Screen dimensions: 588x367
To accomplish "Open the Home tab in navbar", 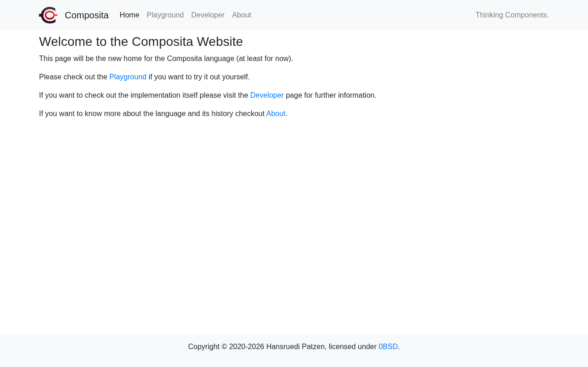I will pyautogui.click(x=130, y=15).
